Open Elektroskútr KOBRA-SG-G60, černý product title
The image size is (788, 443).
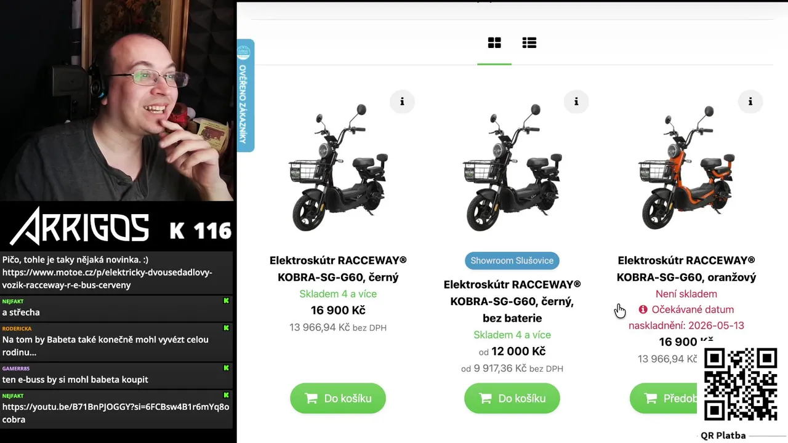pyautogui.click(x=338, y=269)
